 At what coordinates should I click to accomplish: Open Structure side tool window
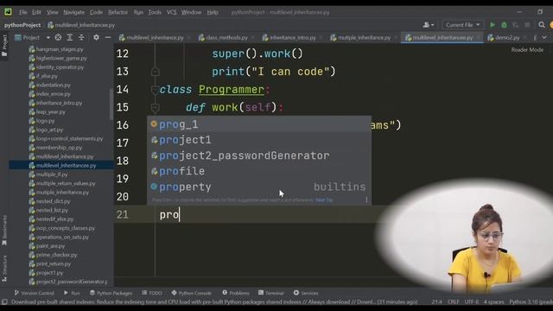tap(4, 269)
